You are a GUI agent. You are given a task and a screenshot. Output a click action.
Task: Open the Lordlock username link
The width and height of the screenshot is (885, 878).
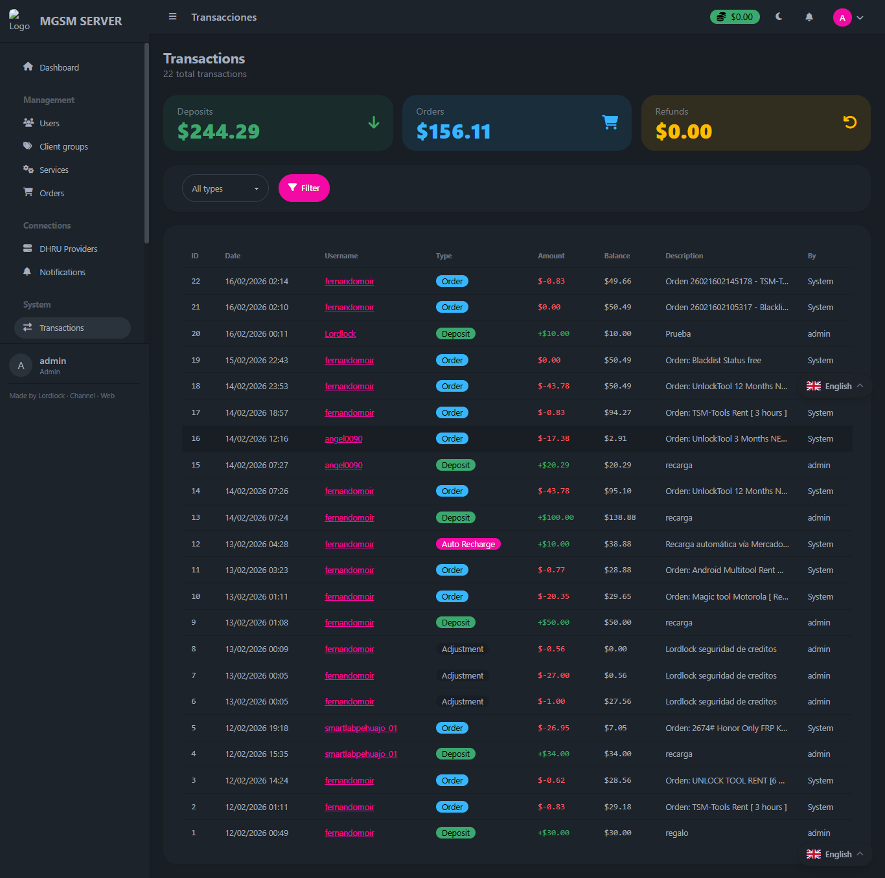(x=340, y=334)
